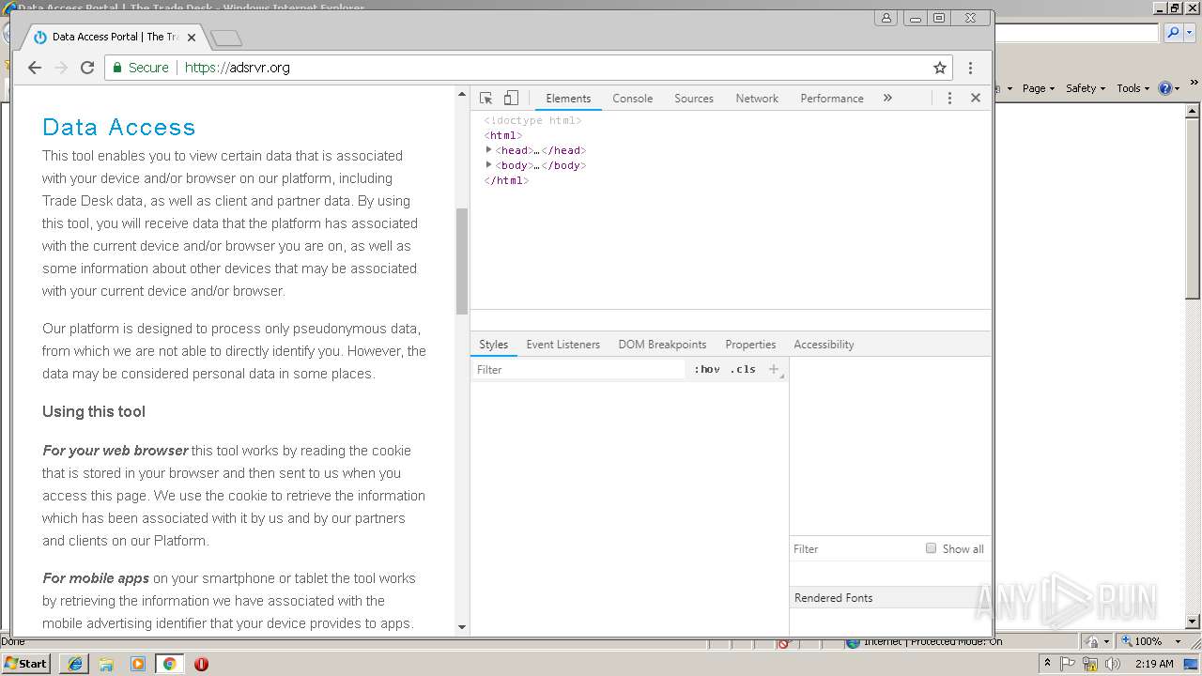Click the page scroll down arrow

click(x=462, y=626)
